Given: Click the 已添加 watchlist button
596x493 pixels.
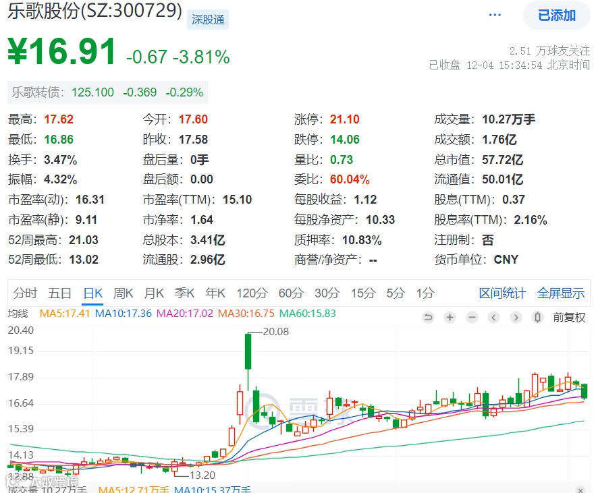Looking at the screenshot, I should (x=556, y=16).
